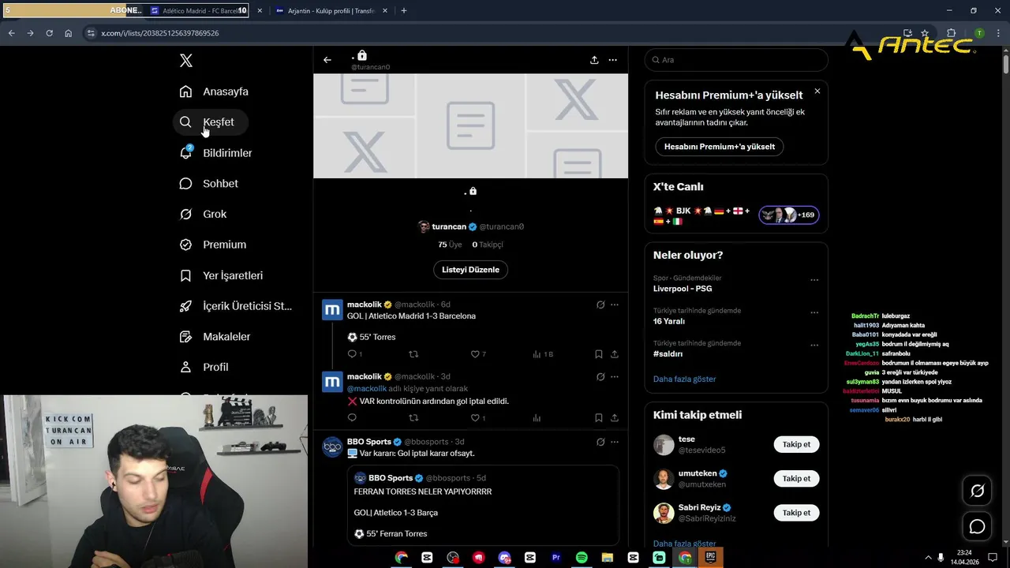
Task: Open the #saldırı trend
Action: 668,354
